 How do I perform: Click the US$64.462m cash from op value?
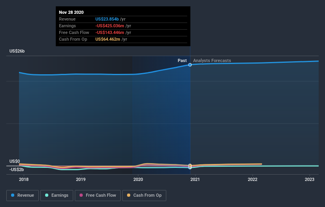(x=108, y=39)
